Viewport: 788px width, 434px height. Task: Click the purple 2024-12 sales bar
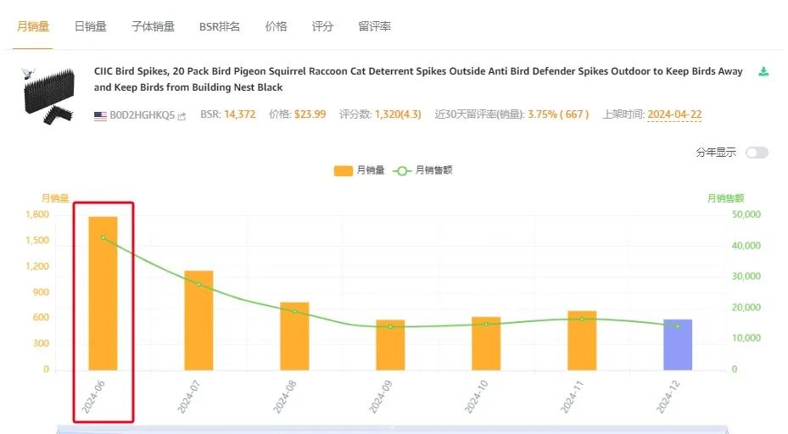pos(678,345)
